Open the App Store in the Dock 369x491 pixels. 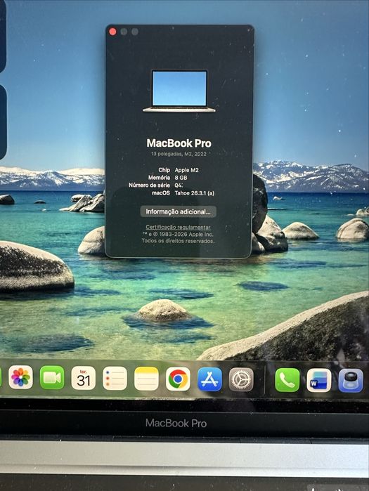pos(210,379)
